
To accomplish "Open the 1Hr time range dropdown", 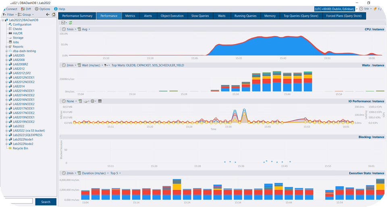I will pyautogui.click(x=366, y=9).
